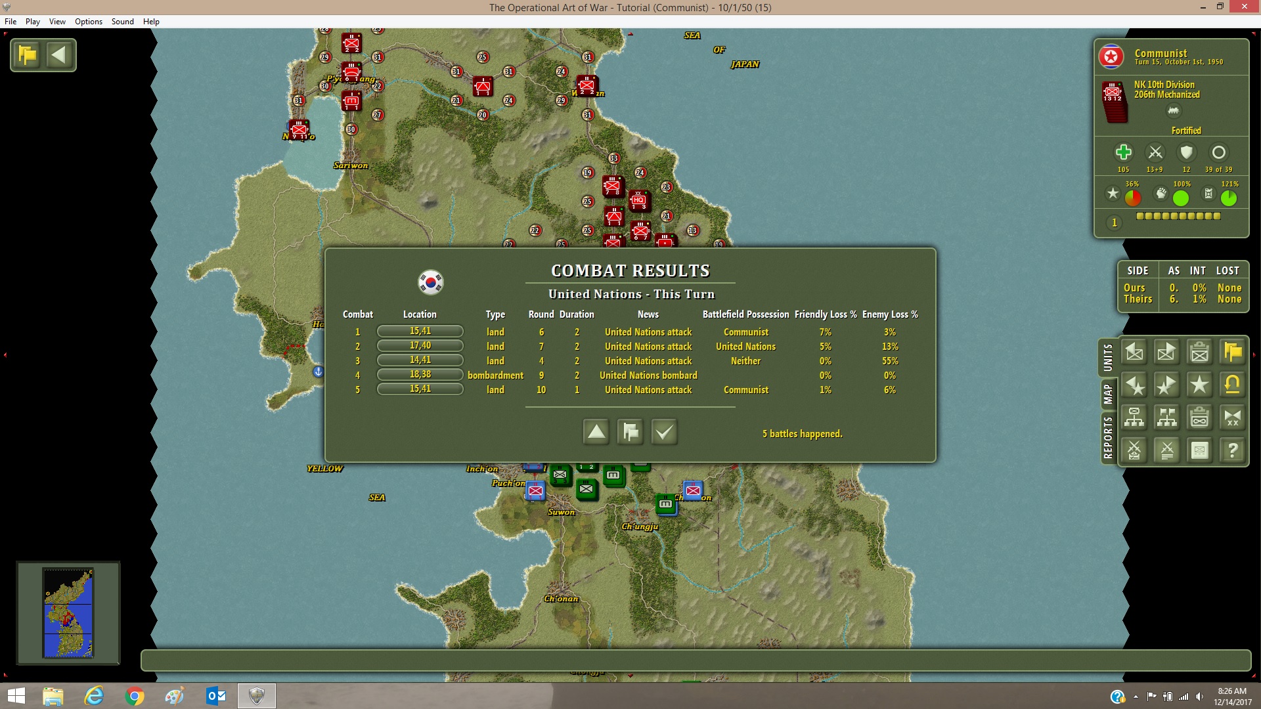This screenshot has width=1261, height=709.
Task: Click the flag button in Combat Results
Action: pos(630,432)
